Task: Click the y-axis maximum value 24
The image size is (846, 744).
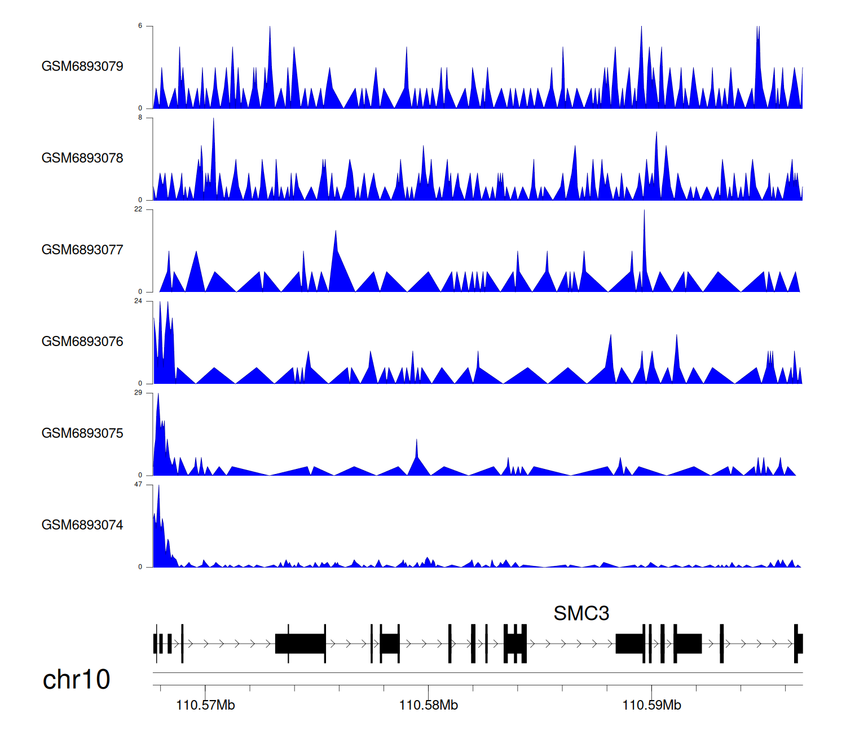Action: click(x=138, y=301)
